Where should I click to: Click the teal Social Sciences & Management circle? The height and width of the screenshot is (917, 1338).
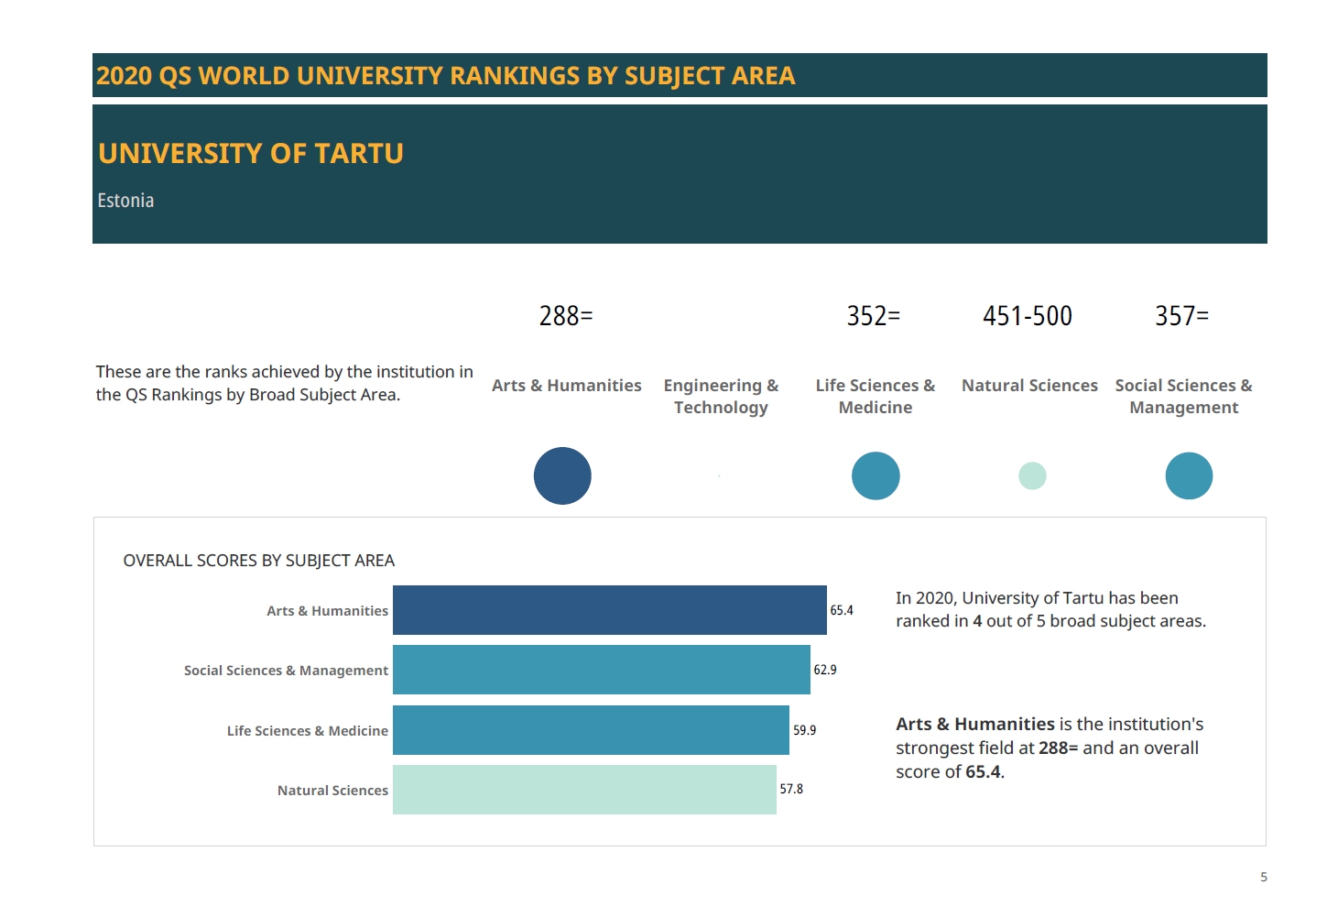[x=1189, y=475]
